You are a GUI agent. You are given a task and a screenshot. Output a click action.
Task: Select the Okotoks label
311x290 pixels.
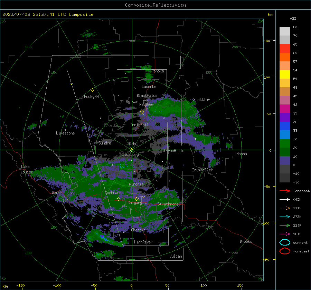pos(138,230)
